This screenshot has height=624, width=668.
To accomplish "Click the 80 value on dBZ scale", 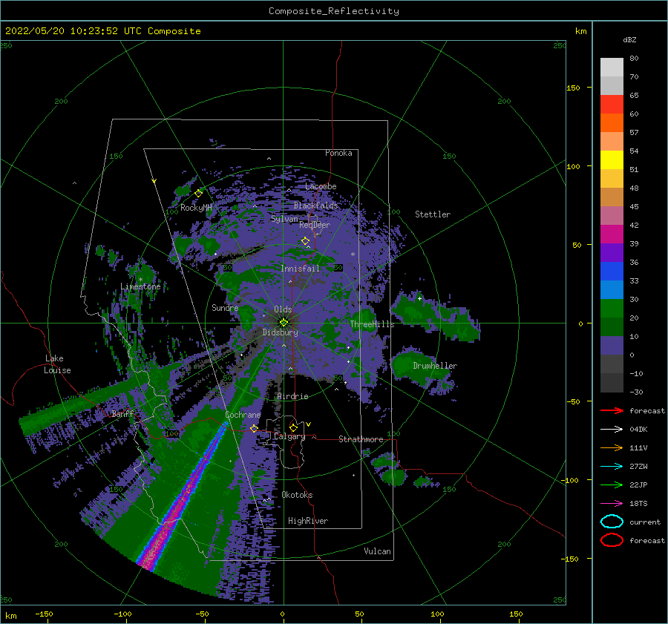I will click(x=634, y=59).
